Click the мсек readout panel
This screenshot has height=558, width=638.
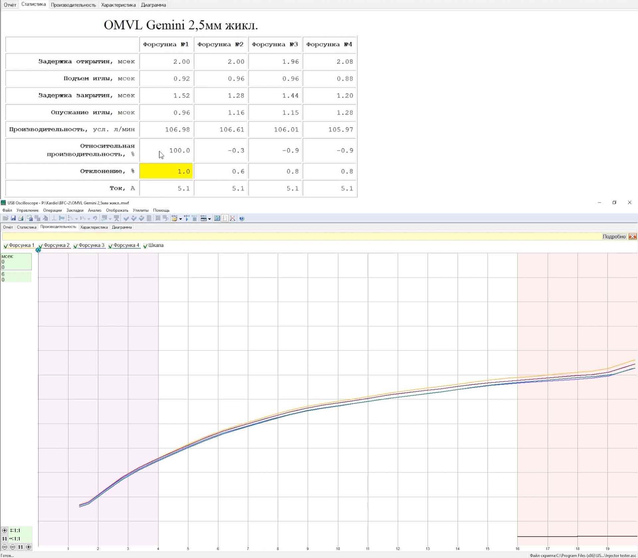16,262
